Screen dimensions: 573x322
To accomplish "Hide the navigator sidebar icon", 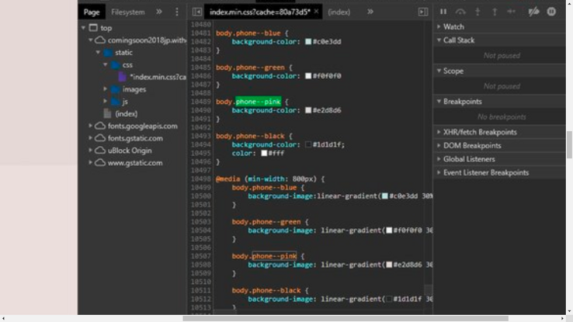I will 197,12.
